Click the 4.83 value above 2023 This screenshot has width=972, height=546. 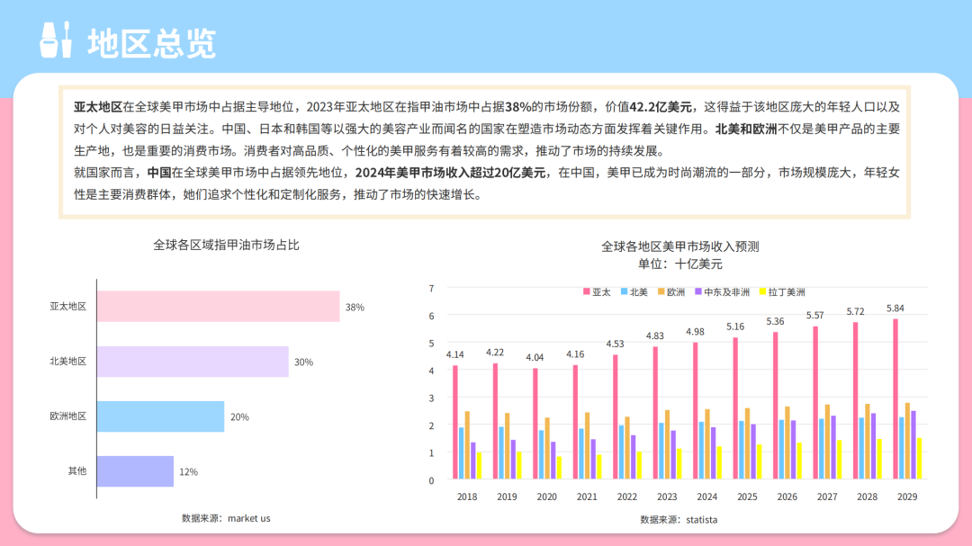pos(654,336)
